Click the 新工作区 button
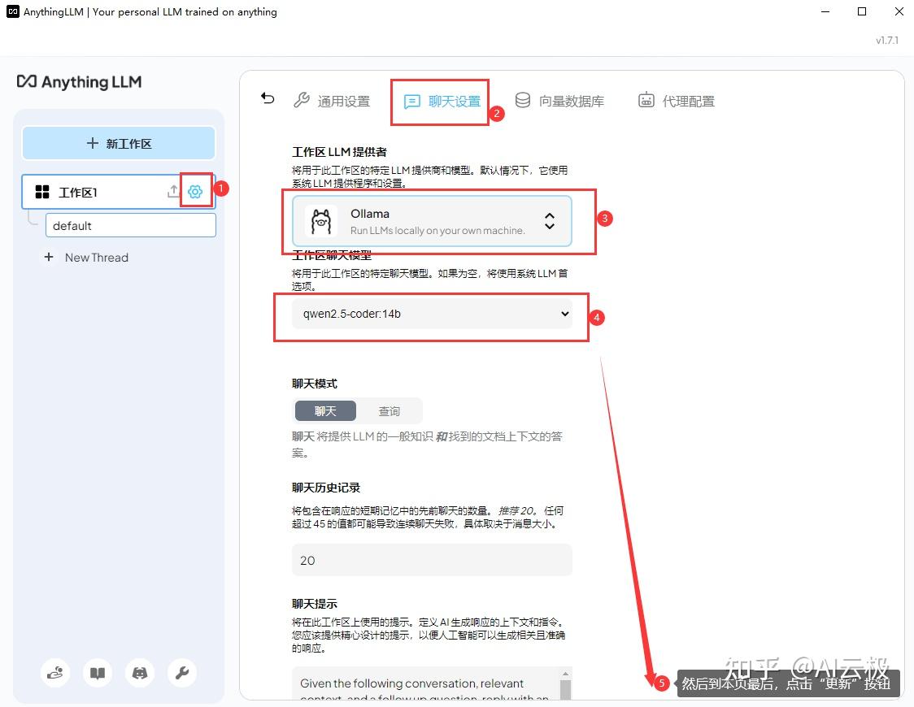Screen dimensions: 914x707 [x=118, y=142]
